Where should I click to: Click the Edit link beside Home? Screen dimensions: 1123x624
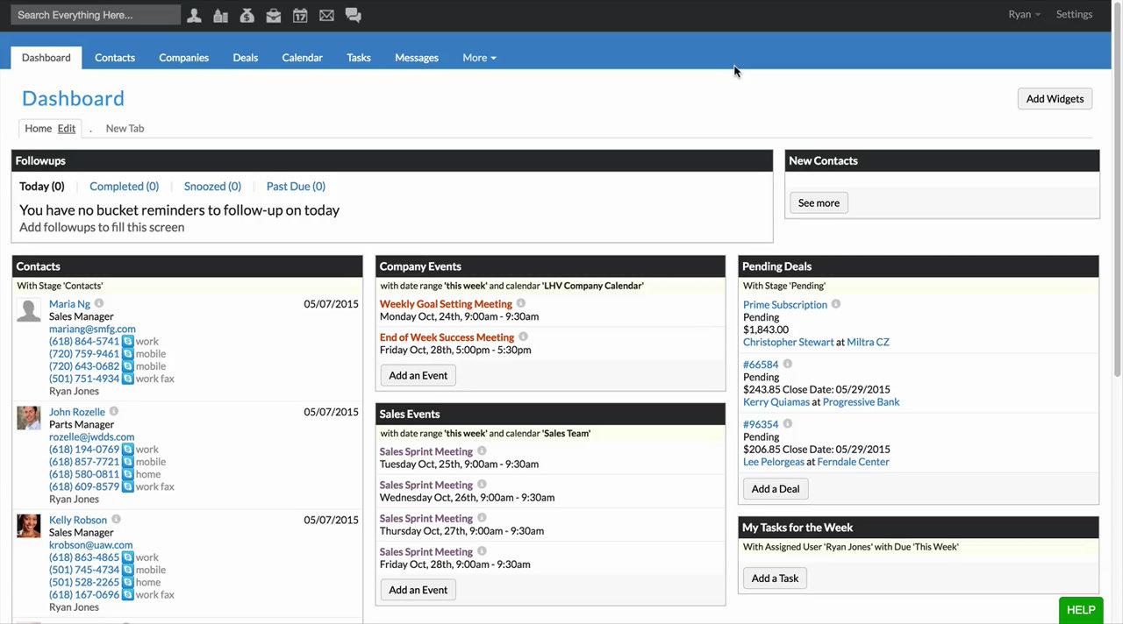point(67,128)
